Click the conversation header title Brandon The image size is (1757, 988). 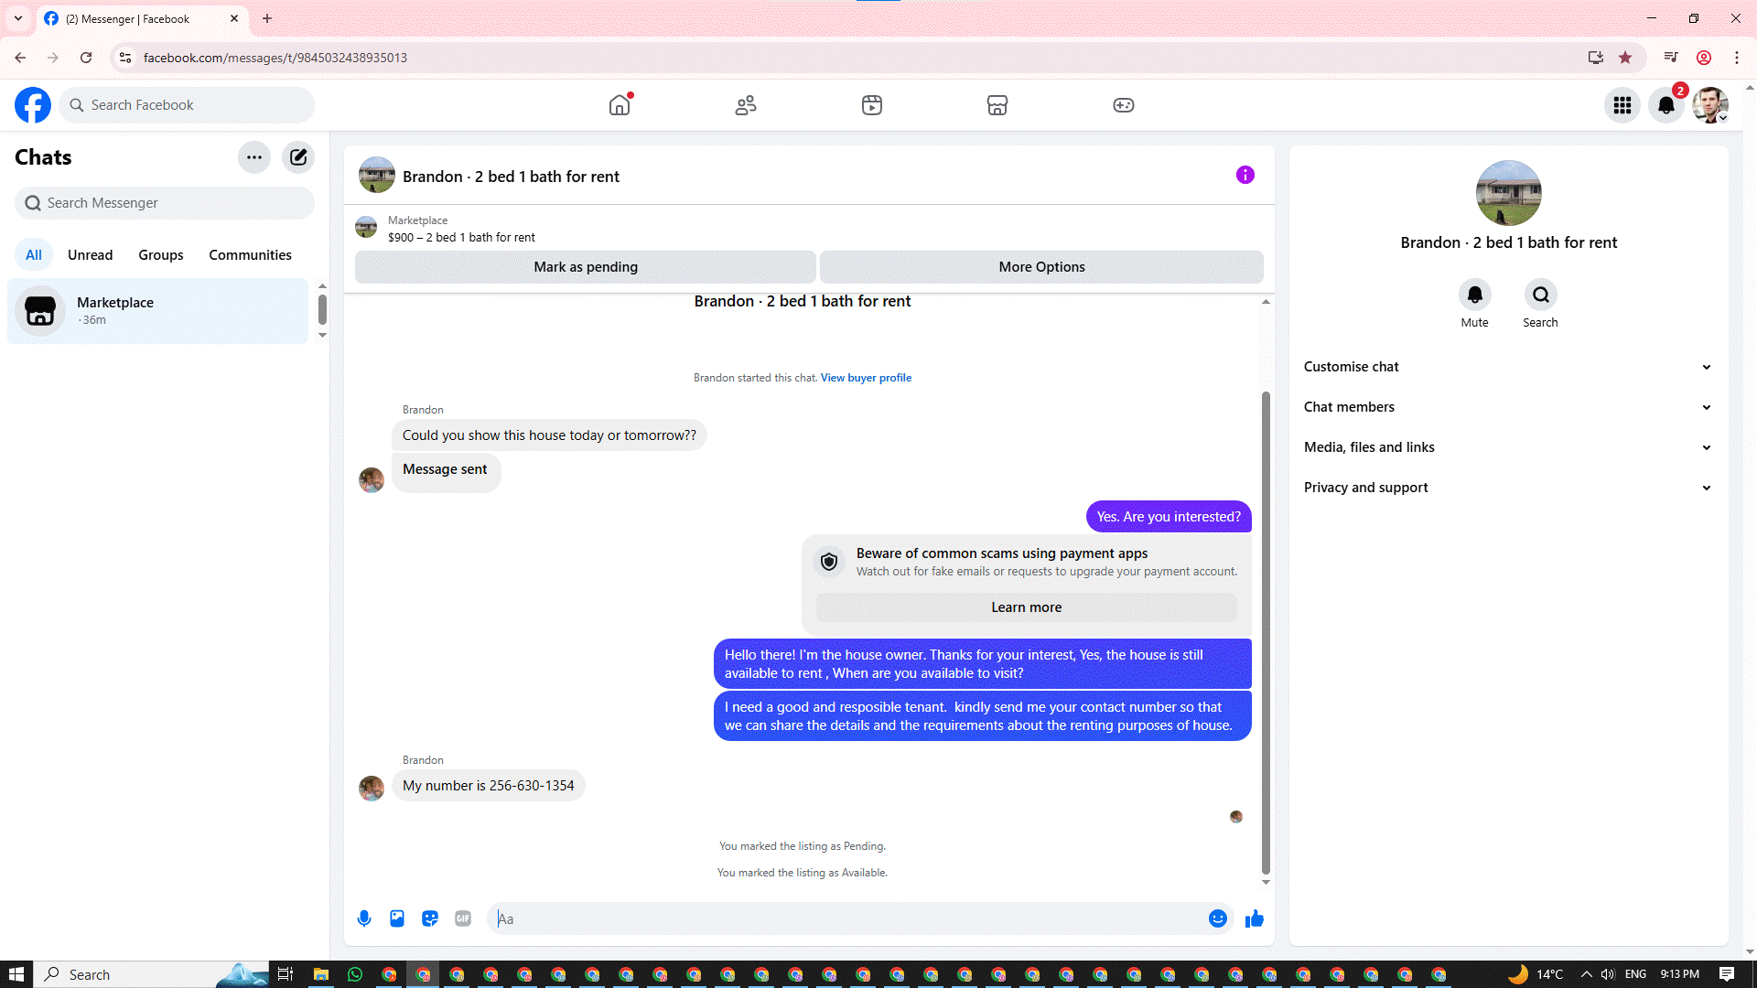(x=511, y=177)
